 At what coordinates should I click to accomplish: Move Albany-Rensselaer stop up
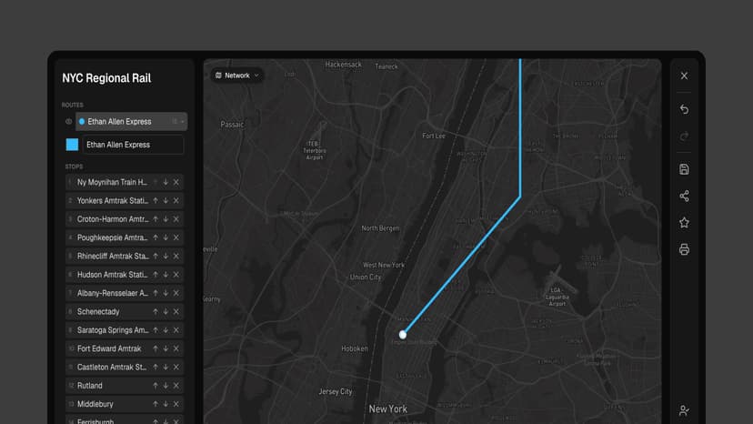pos(156,293)
